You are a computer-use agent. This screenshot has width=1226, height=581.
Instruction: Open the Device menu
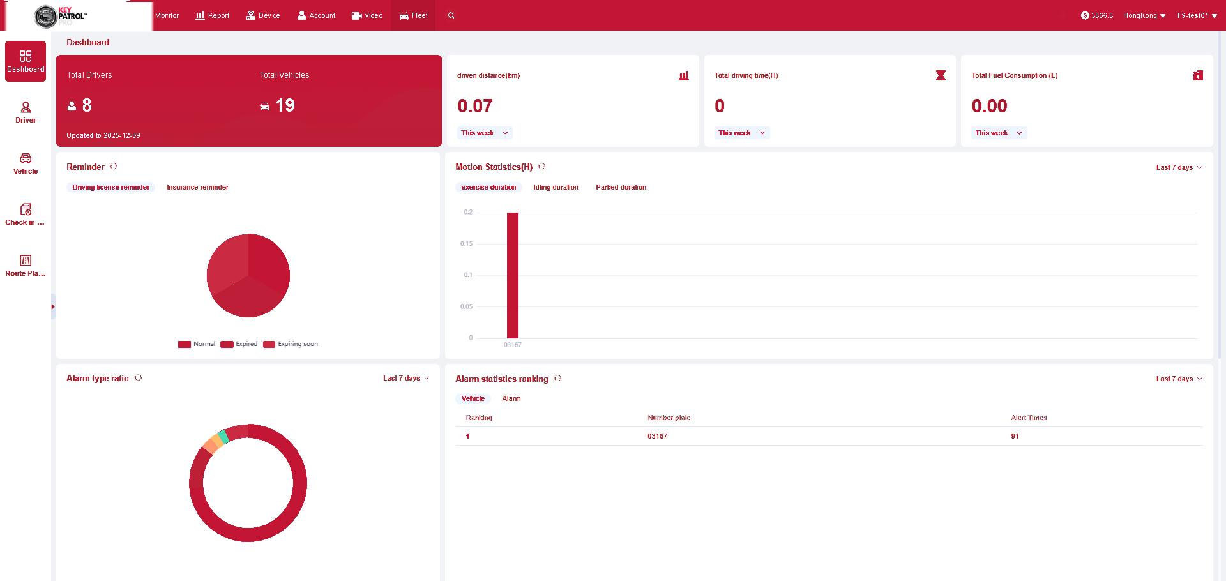tap(263, 15)
